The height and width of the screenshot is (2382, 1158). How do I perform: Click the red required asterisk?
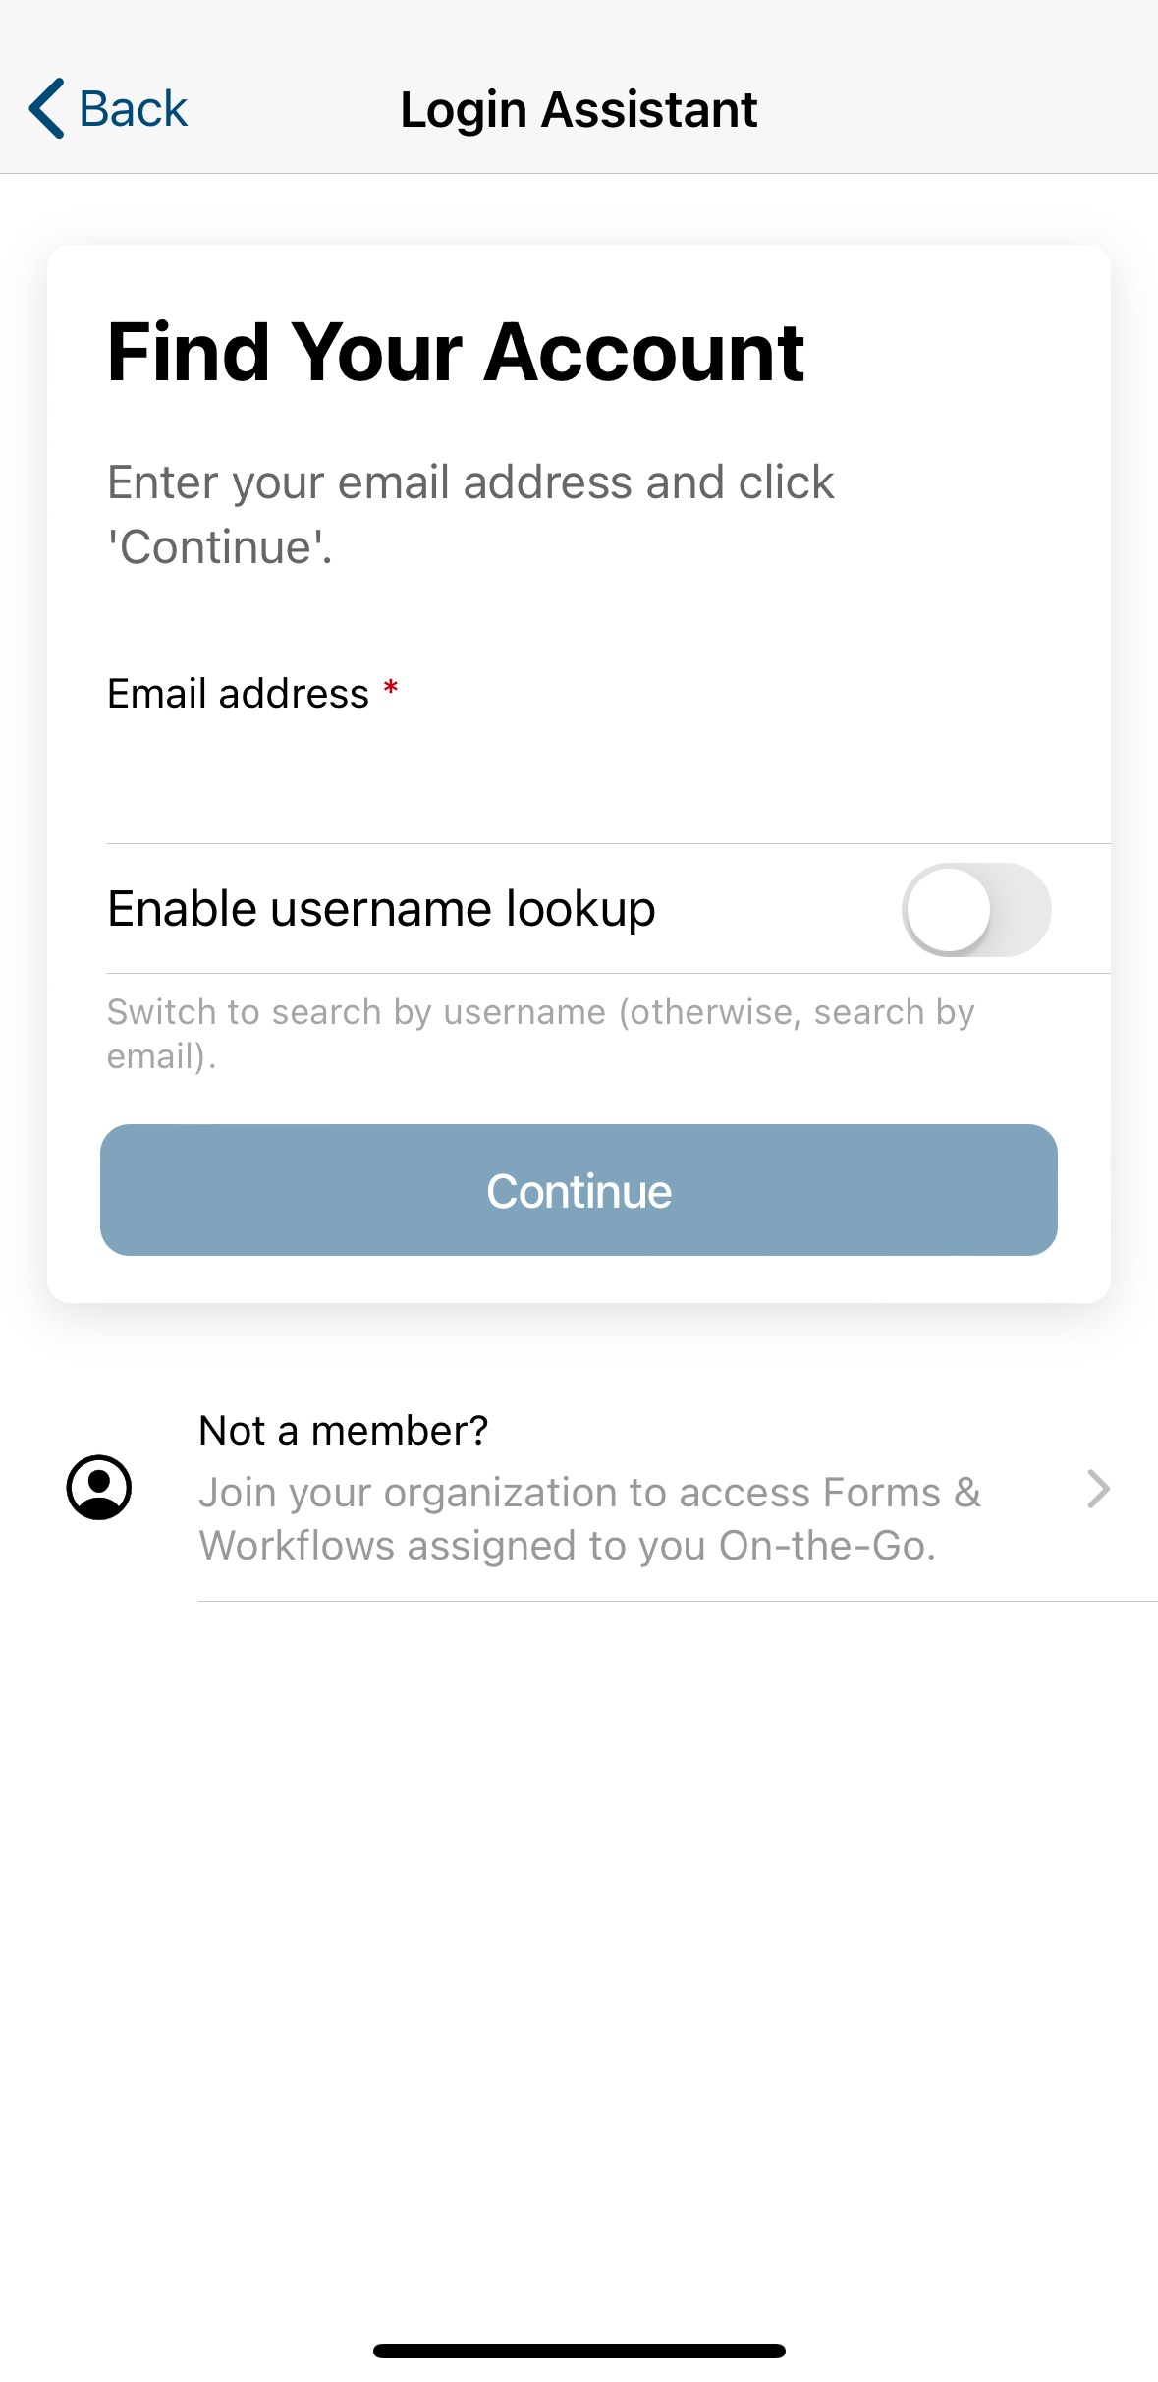(391, 689)
